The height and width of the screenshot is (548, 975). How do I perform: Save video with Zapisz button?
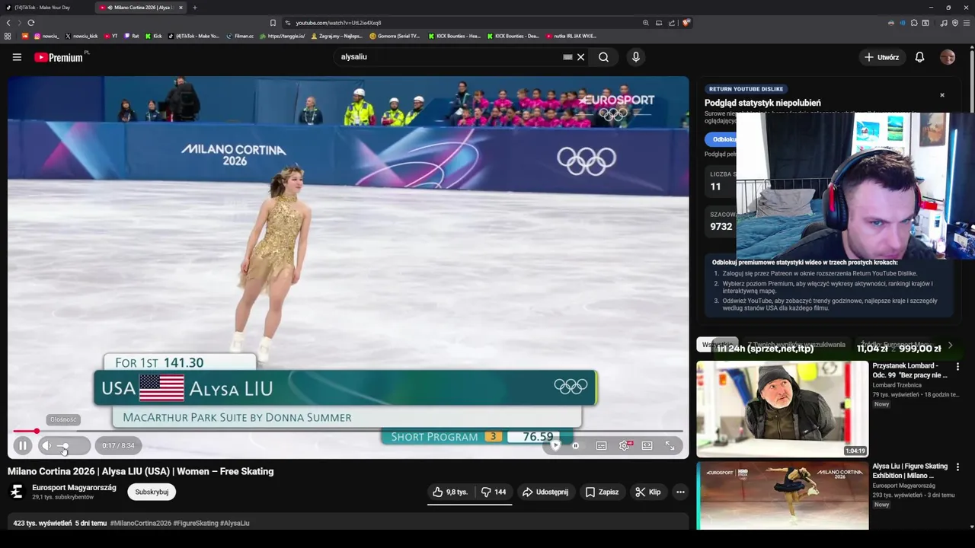pos(602,492)
